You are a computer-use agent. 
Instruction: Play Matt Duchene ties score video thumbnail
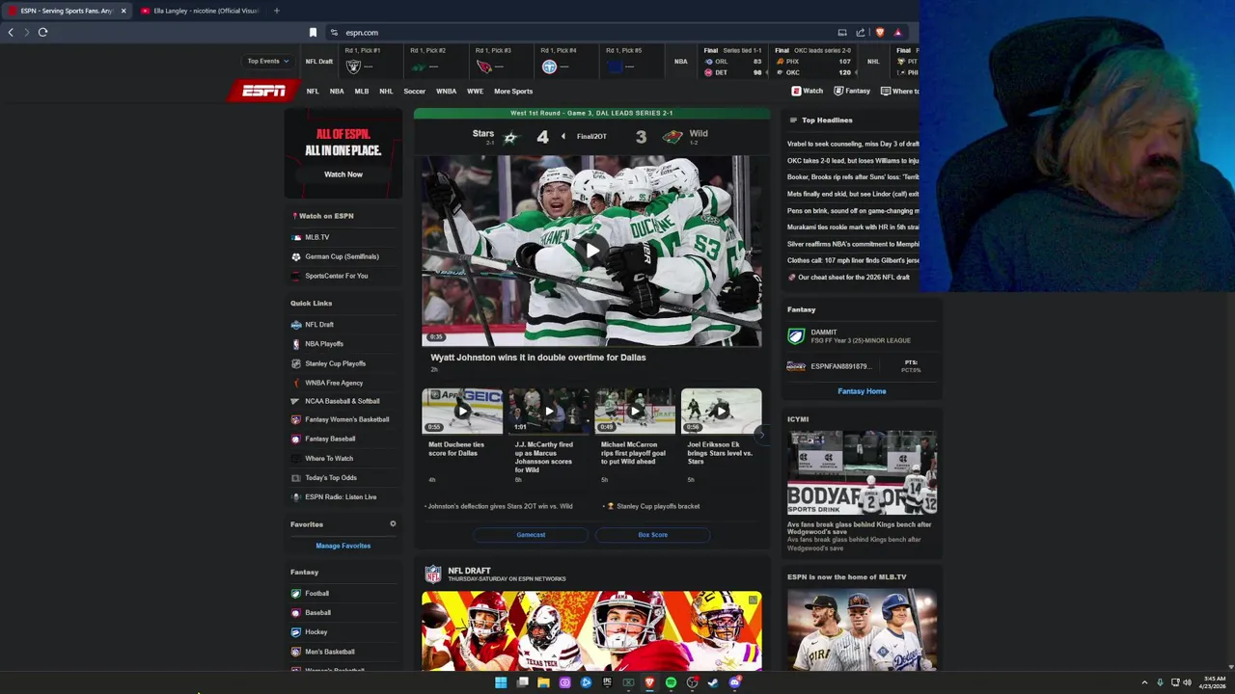462,412
